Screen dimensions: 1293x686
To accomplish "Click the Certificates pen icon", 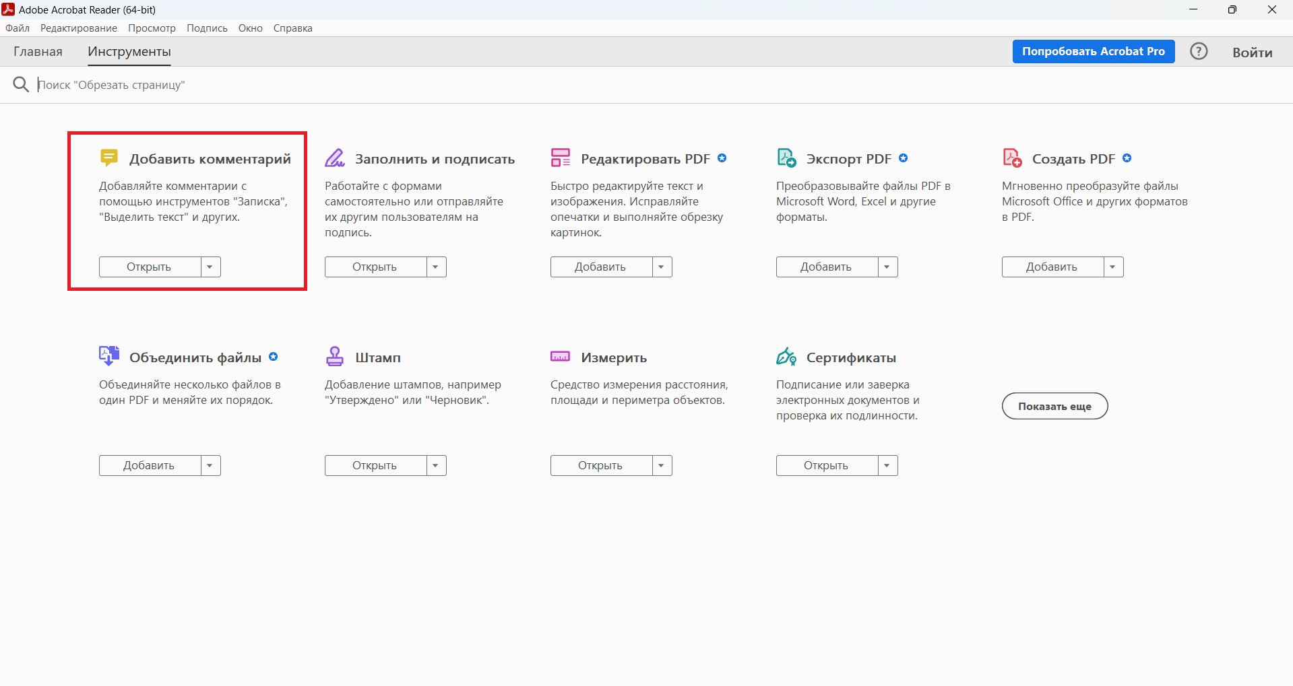I will (786, 356).
